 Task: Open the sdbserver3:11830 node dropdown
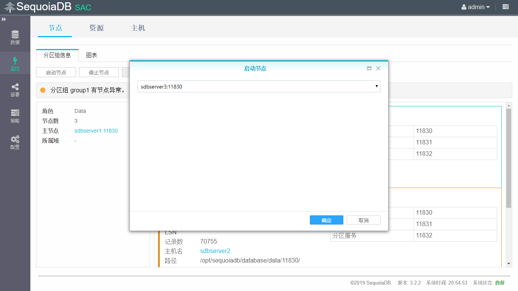[x=259, y=87]
